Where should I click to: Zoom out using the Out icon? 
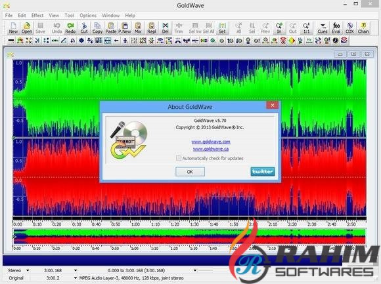click(x=292, y=28)
